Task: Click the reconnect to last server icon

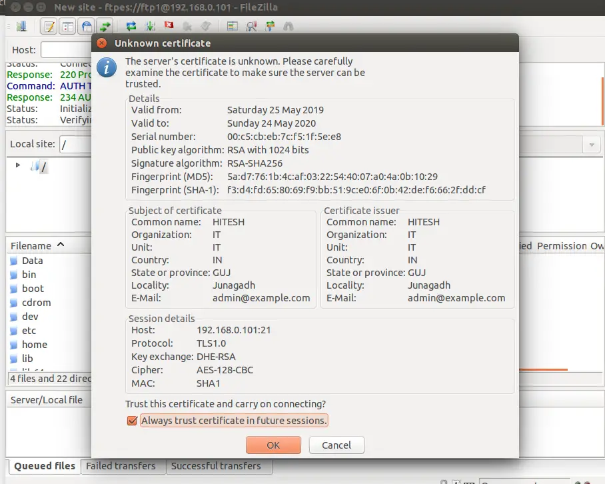Action: pyautogui.click(x=206, y=26)
